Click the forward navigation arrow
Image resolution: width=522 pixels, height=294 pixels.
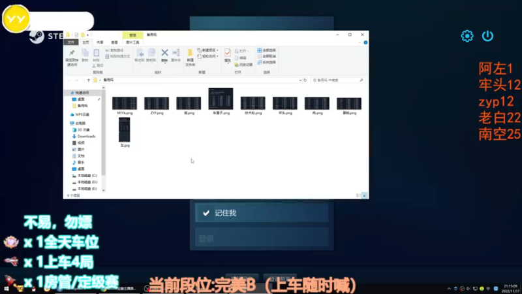[76, 80]
